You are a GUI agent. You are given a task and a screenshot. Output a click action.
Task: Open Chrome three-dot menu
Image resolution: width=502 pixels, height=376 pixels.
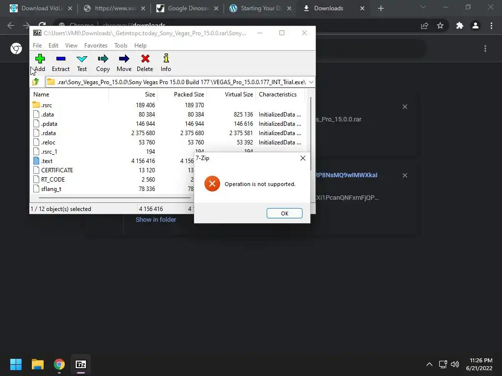pyautogui.click(x=491, y=25)
